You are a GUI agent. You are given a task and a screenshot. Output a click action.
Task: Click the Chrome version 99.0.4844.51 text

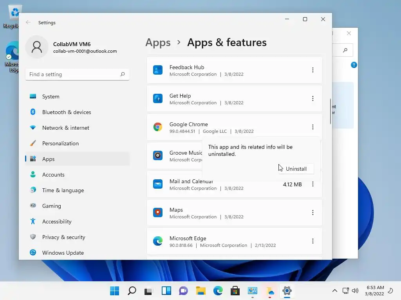point(182,131)
